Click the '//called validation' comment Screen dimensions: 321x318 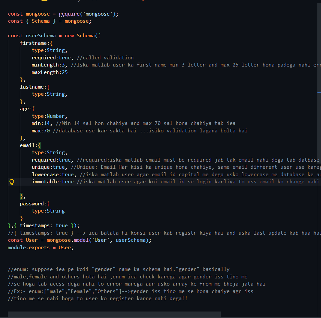105,58
